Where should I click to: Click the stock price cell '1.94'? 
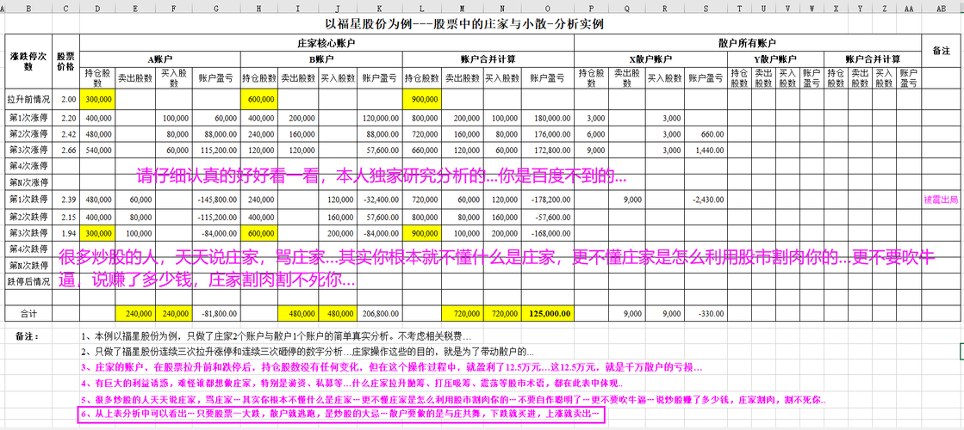(x=65, y=234)
